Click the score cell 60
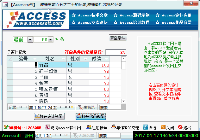 tap(99, 89)
